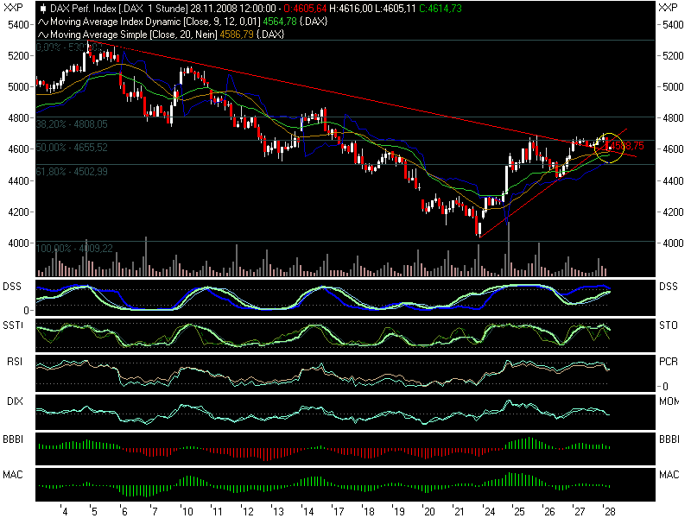The image size is (691, 518).
Task: Click the candlestick icon beside DAX Perf. Index
Action: pyautogui.click(x=42, y=8)
